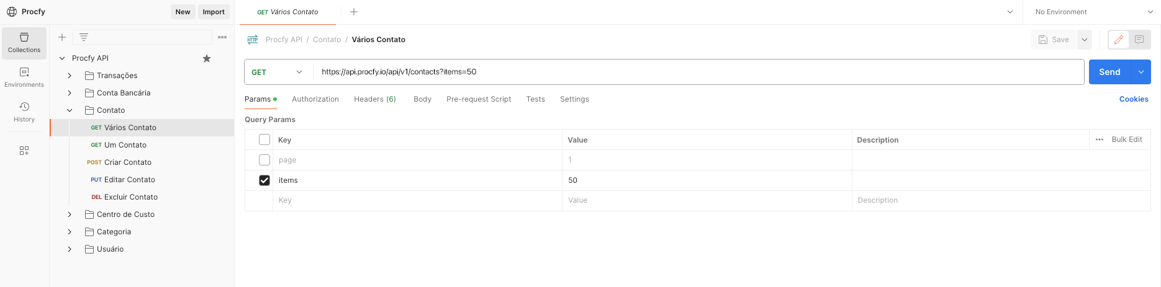Uncheck the items query param checkbox

click(264, 180)
